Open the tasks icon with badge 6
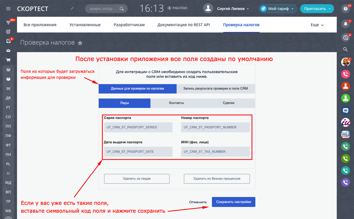Viewport: 354px width, 219px height. [8, 41]
